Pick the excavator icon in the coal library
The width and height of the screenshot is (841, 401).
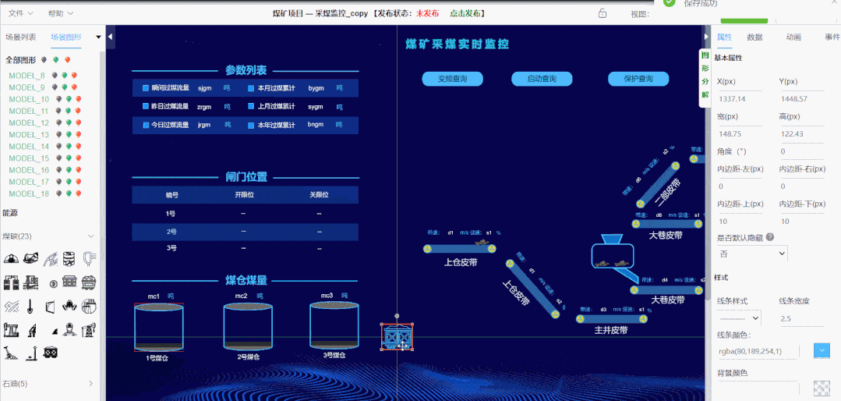[x=31, y=258]
